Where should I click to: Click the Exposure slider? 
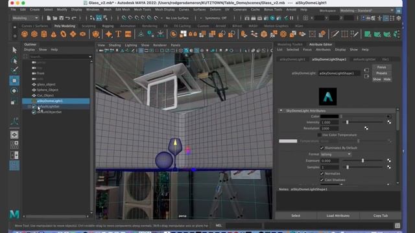point(363,161)
